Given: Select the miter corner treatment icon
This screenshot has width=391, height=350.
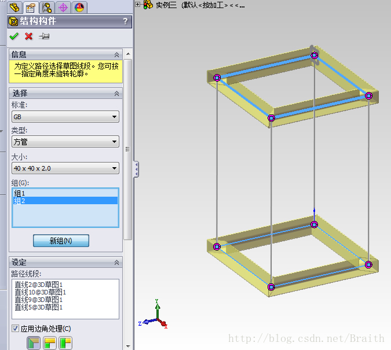Looking at the screenshot, I should pyautogui.click(x=34, y=342).
